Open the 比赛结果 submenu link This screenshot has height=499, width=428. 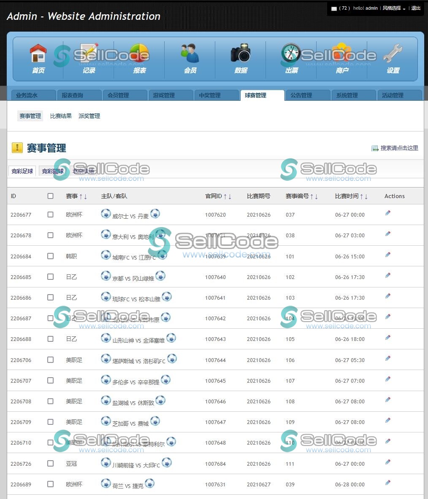pyautogui.click(x=60, y=116)
